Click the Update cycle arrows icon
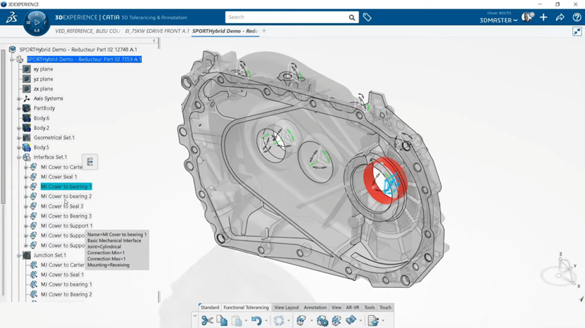The height and width of the screenshot is (328, 585). pos(279,320)
